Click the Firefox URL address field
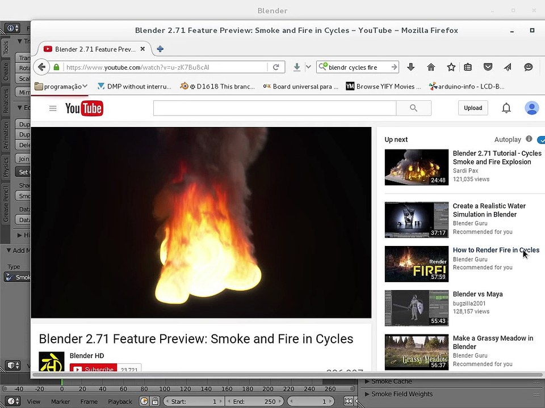The height and width of the screenshot is (408, 545). coord(165,67)
